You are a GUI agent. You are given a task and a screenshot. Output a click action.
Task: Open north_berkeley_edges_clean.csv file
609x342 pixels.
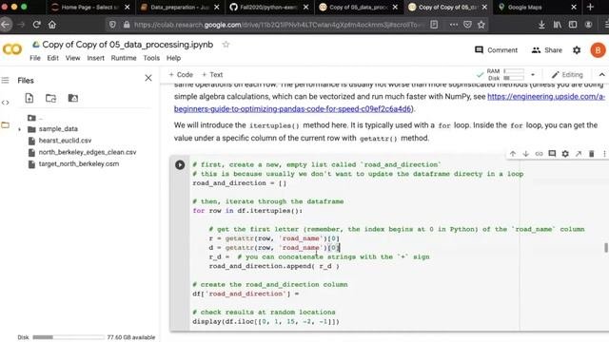click(88, 152)
